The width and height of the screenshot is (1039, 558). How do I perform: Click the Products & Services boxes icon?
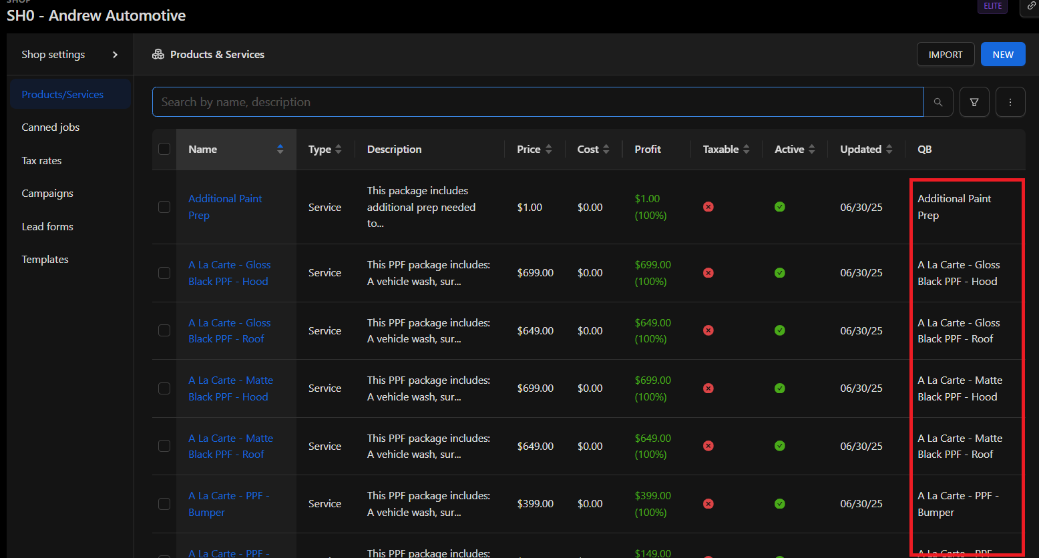(158, 55)
